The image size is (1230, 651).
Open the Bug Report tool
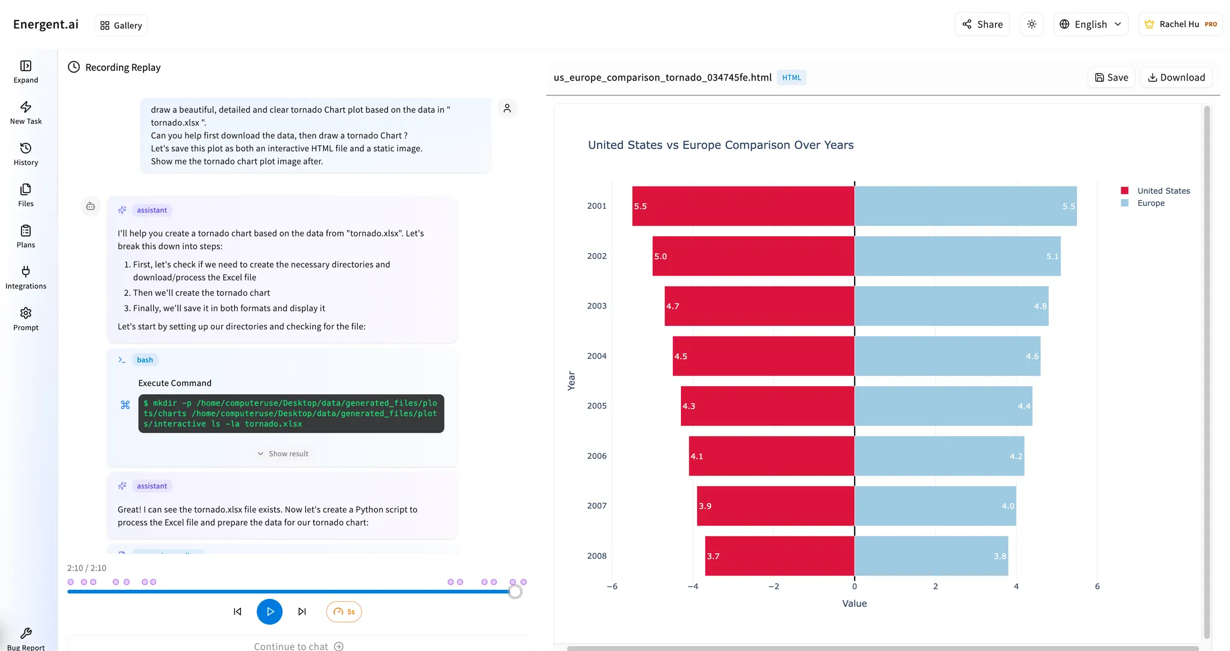pos(26,637)
